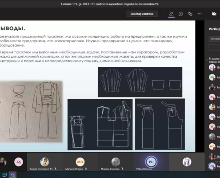Click the Solicitați controlul button
The image size is (220, 178).
point(142,14)
